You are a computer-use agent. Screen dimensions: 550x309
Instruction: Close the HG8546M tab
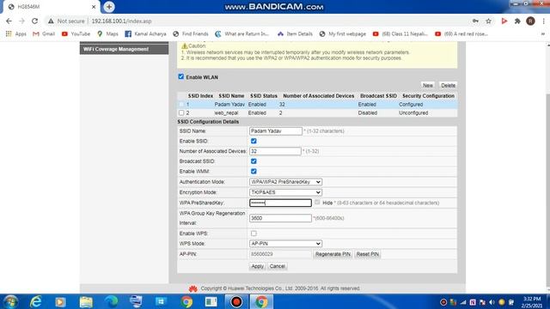94,7
